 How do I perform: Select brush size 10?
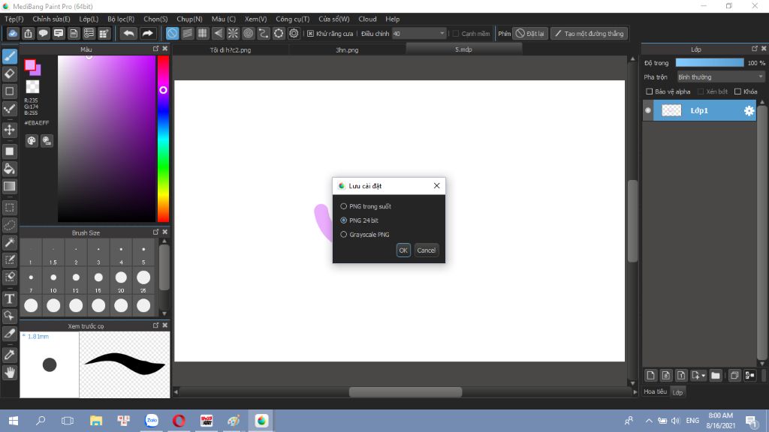click(x=53, y=281)
